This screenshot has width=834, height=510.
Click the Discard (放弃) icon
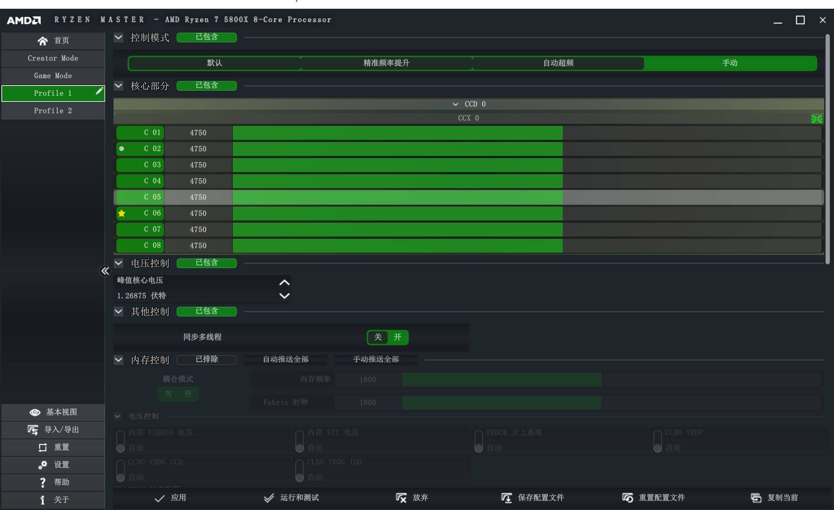[401, 498]
